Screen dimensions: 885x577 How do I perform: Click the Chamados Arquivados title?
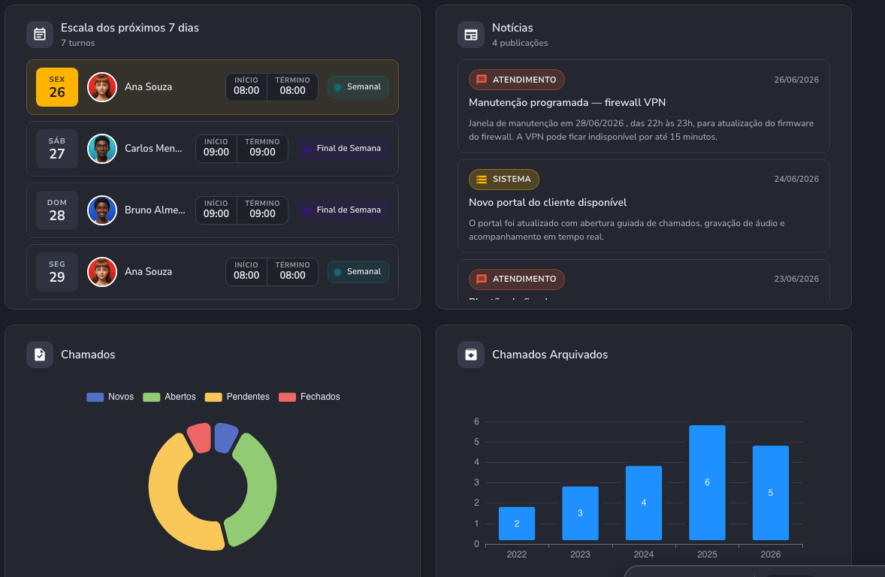[550, 355]
